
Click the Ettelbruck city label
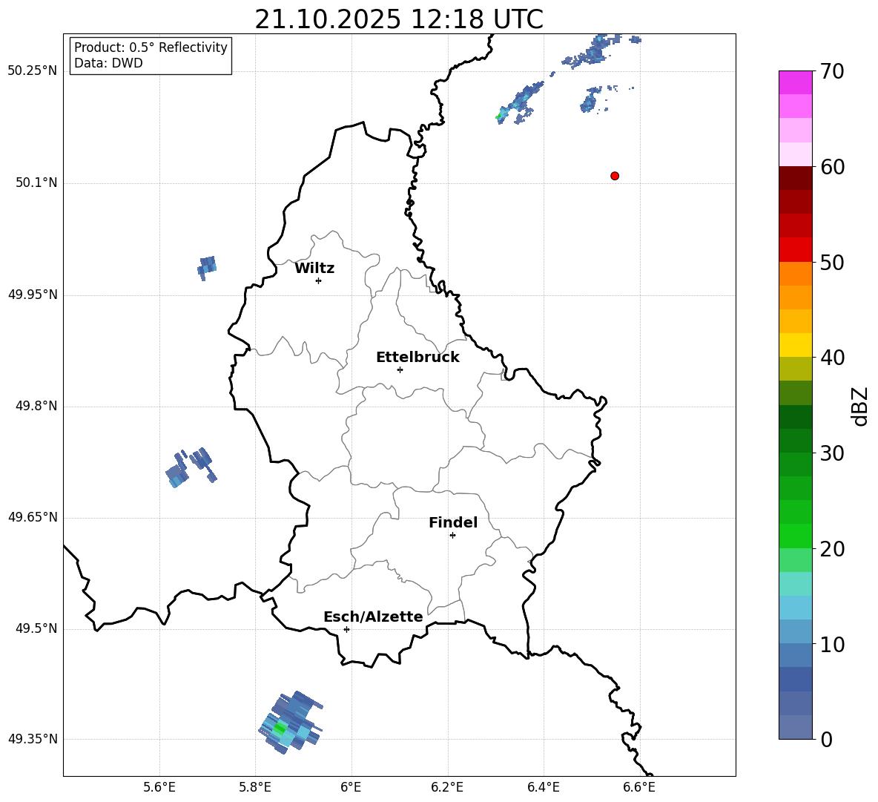pos(417,358)
